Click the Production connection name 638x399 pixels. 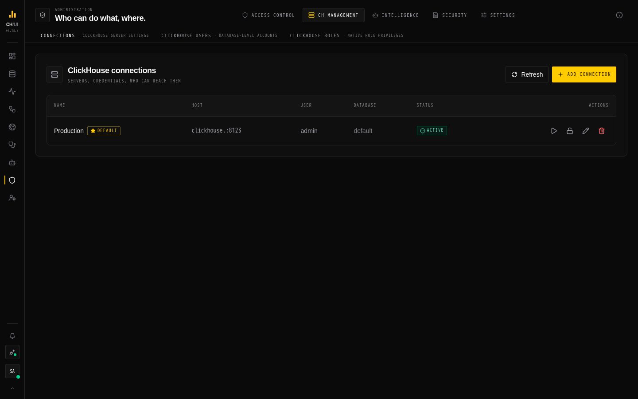(69, 131)
